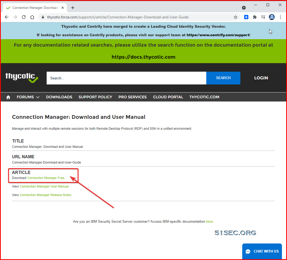Open a new browser tab
Screen dimensions: 287x260
73,8
